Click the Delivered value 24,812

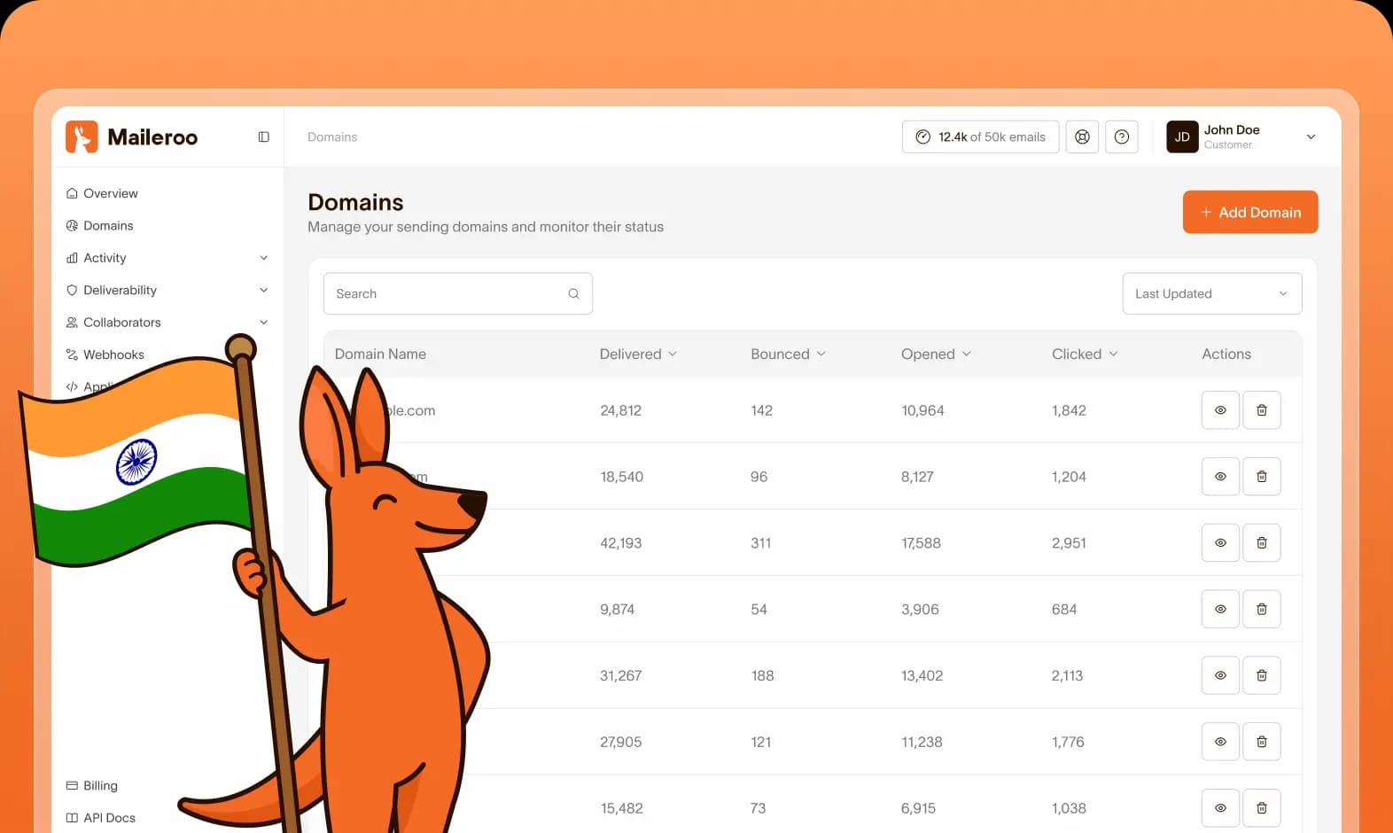(620, 410)
